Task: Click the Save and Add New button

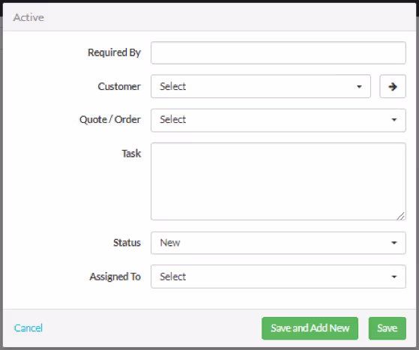Action: pos(310,328)
